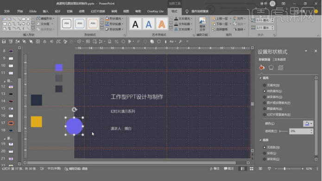Screen dimensions: 322x181
Task: Click the 文本框 text box button
Action: (44, 24)
